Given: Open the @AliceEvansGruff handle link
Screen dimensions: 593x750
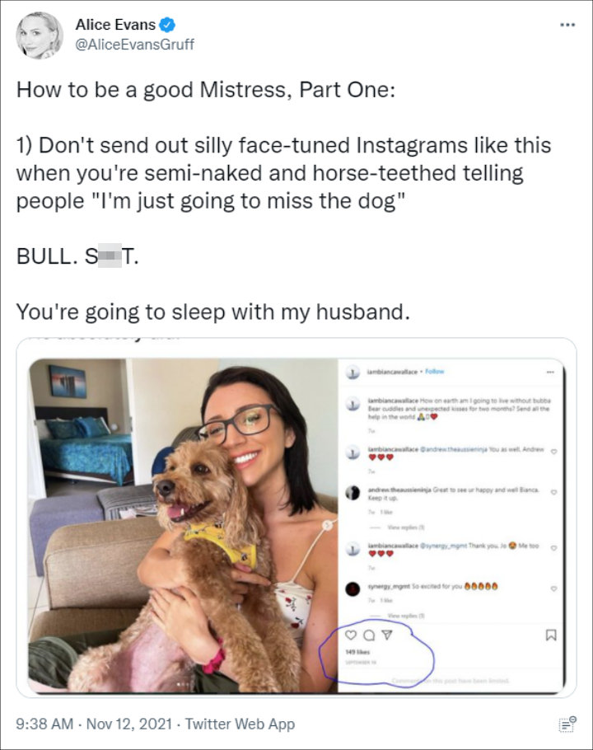Looking at the screenshot, I should [135, 45].
